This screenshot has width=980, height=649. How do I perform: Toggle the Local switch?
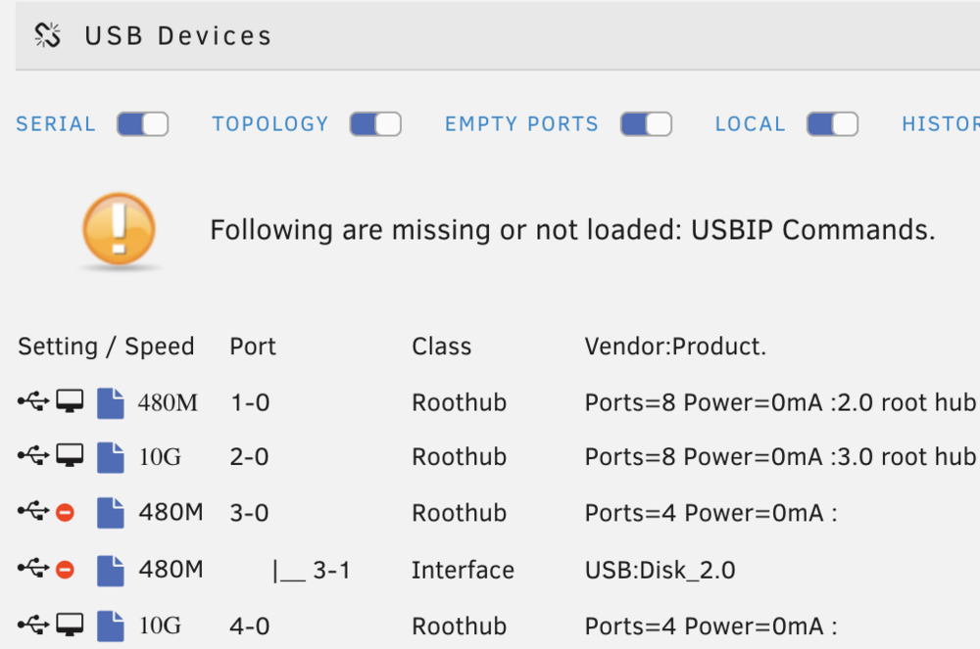click(x=832, y=123)
